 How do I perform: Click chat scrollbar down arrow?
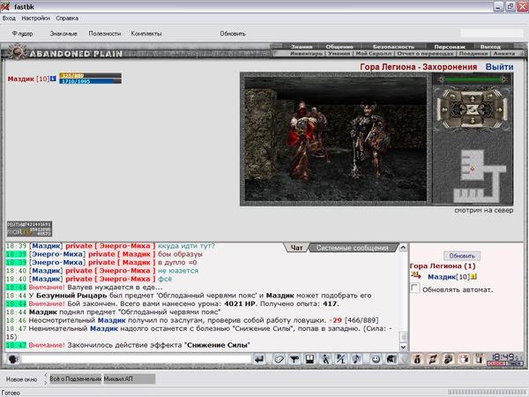[403, 347]
